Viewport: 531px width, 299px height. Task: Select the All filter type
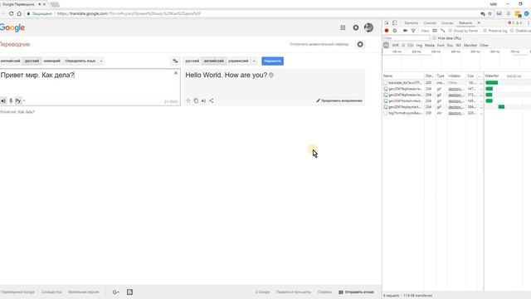386,45
